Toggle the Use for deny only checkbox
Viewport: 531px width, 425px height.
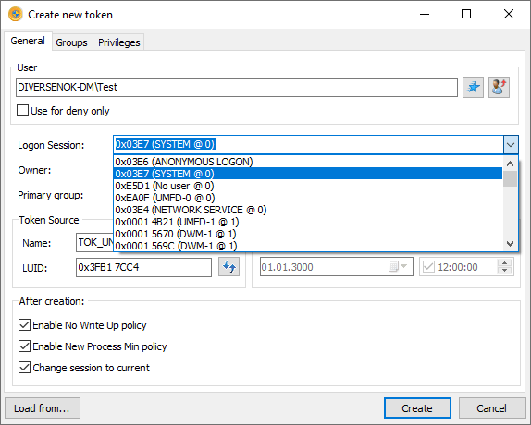coord(23,111)
